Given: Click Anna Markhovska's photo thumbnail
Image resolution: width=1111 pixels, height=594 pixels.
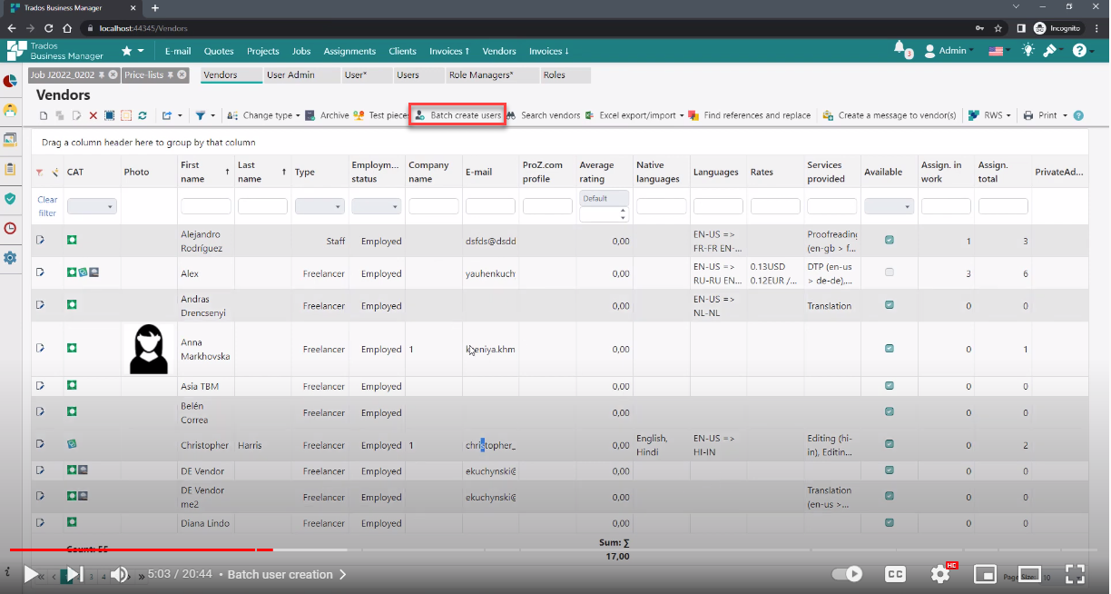Looking at the screenshot, I should click(149, 349).
